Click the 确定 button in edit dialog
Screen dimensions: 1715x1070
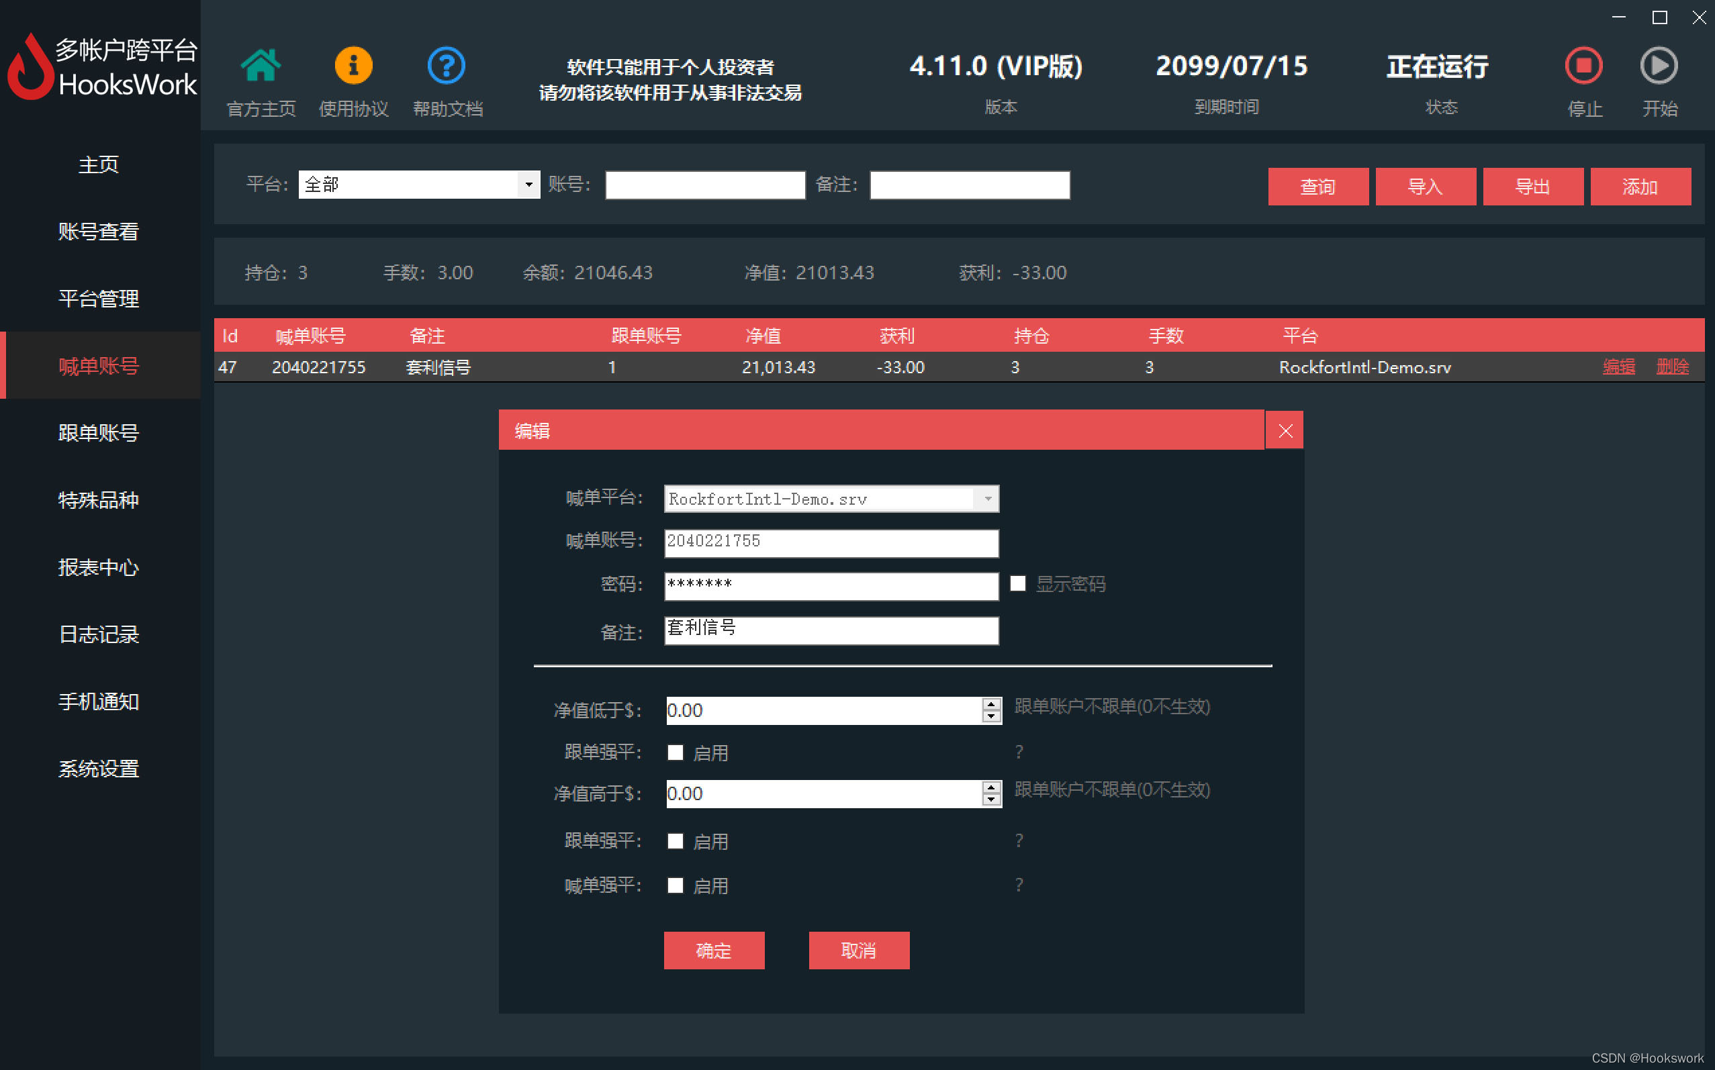coord(713,951)
